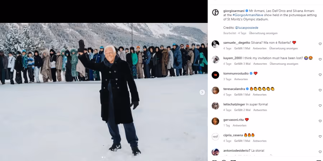Toggle like on tommunrostudio's comment
323x161 pixels.
[x=320, y=75]
